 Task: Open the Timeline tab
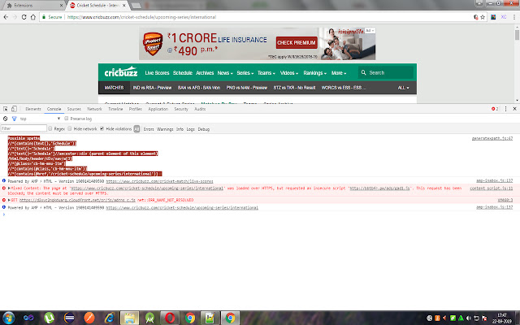pos(115,109)
